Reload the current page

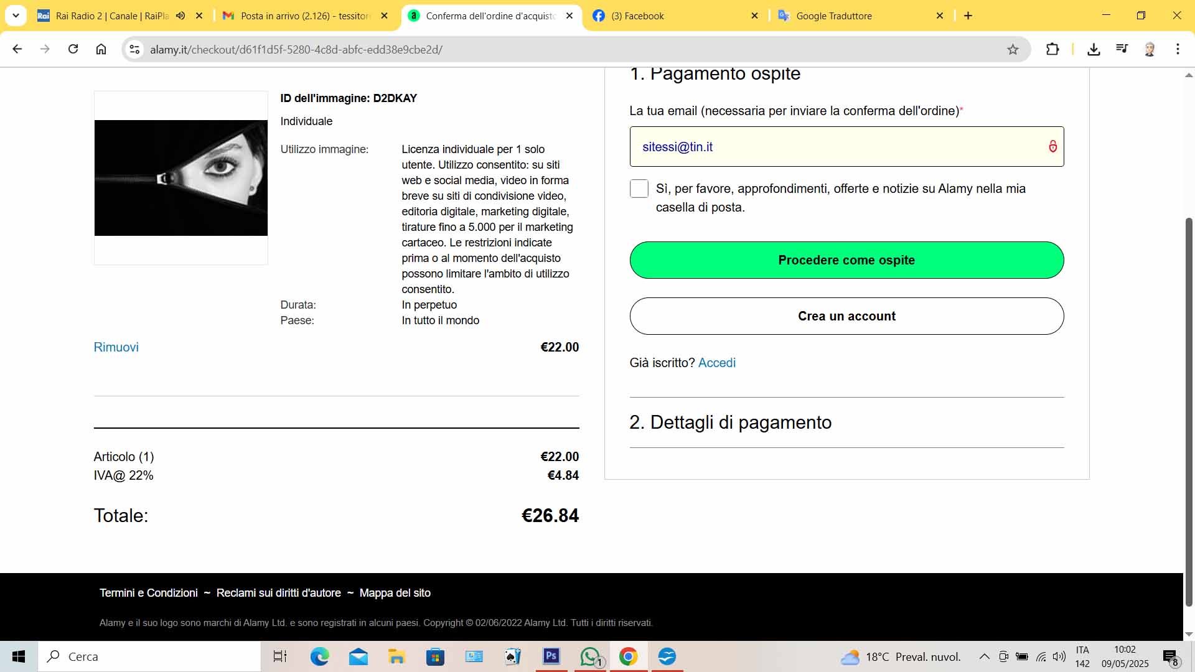click(x=73, y=49)
